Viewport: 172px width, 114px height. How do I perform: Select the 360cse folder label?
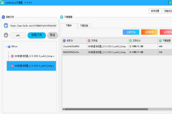(14, 47)
